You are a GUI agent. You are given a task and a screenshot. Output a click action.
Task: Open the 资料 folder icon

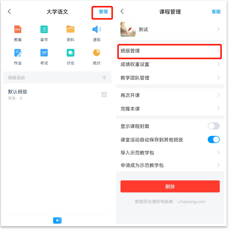tap(70, 29)
